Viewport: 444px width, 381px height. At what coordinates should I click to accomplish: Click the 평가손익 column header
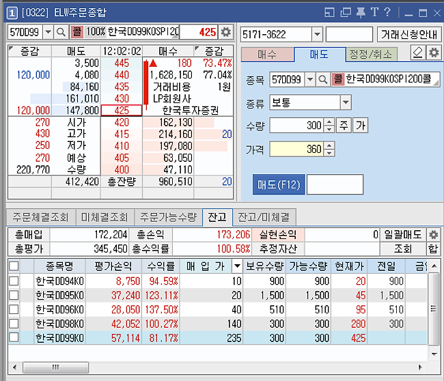(x=113, y=266)
